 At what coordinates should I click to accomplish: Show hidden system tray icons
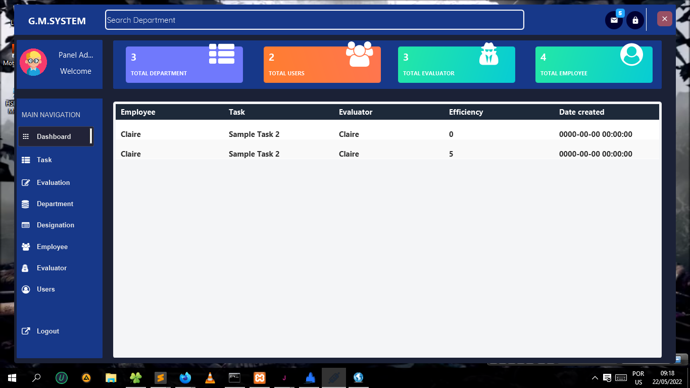point(595,377)
